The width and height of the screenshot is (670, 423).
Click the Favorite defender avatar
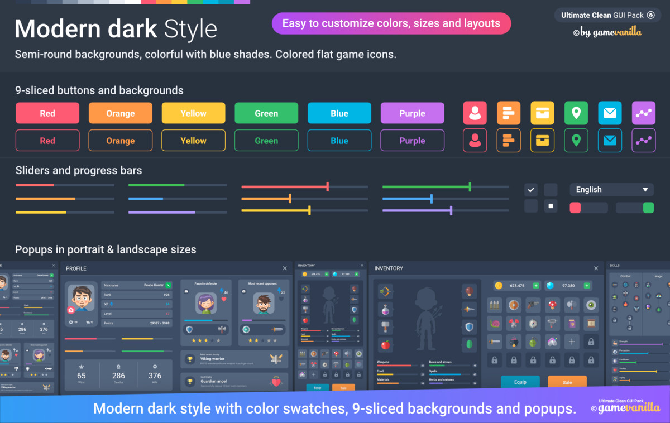[x=206, y=304]
